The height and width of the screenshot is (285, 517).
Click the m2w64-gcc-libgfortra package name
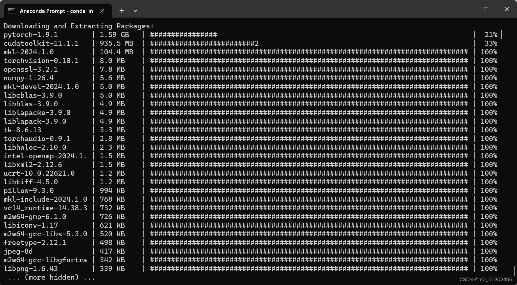(45, 260)
